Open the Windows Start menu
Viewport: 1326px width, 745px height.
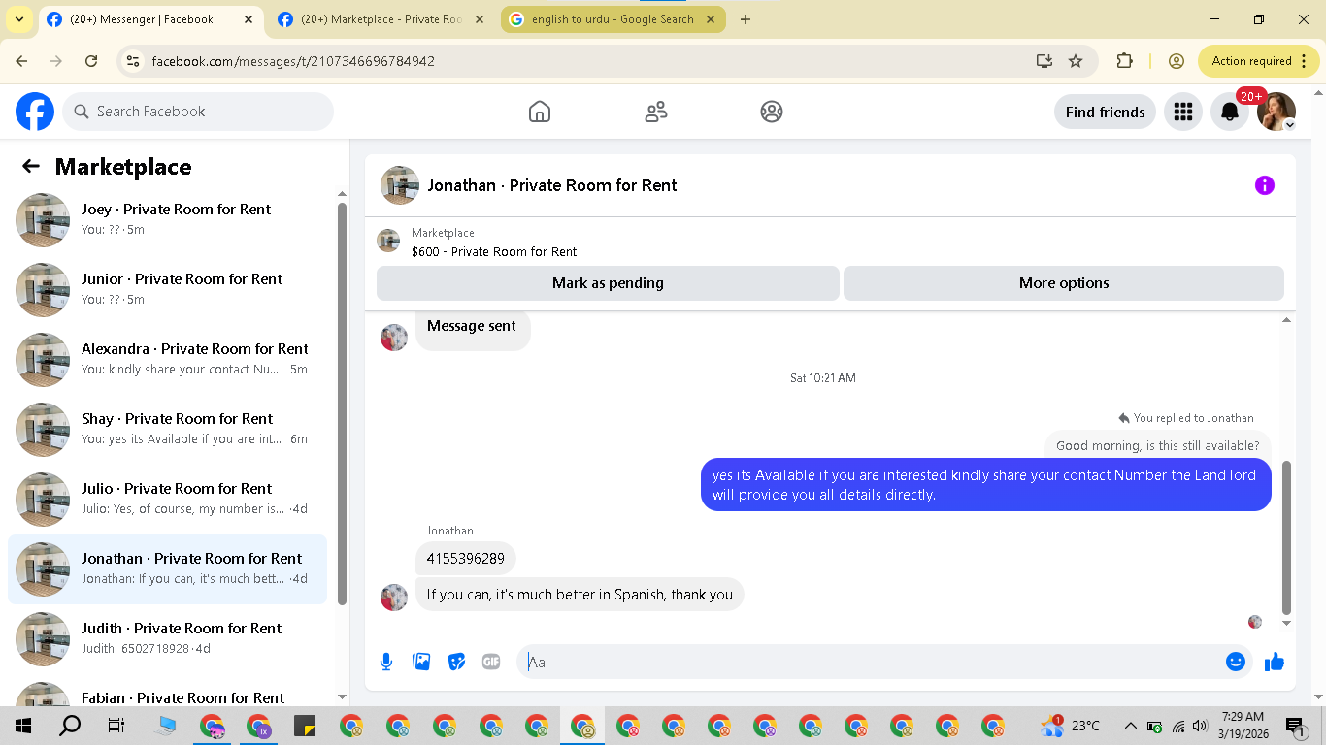point(22,726)
